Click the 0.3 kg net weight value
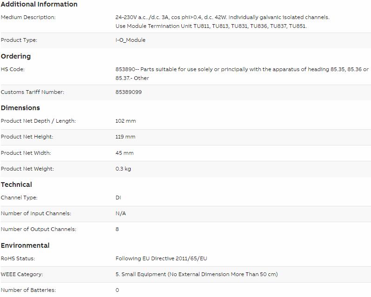371x297 pixels. (x=123, y=169)
